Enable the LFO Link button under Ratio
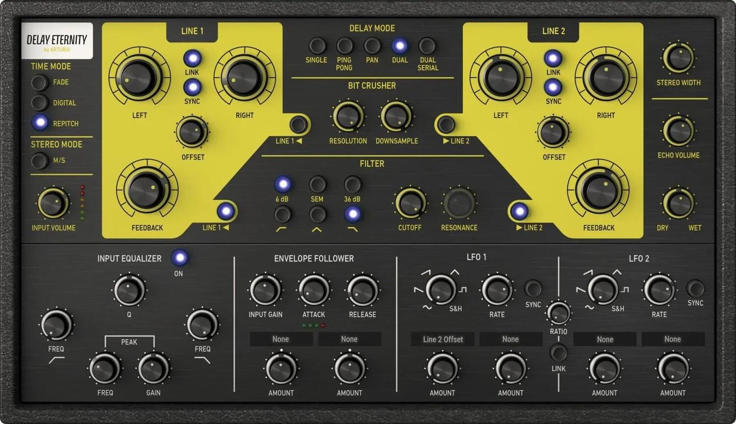This screenshot has width=736, height=424. point(558,352)
